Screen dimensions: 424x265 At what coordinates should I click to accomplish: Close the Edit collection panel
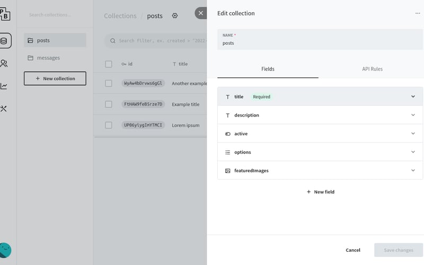tap(201, 13)
